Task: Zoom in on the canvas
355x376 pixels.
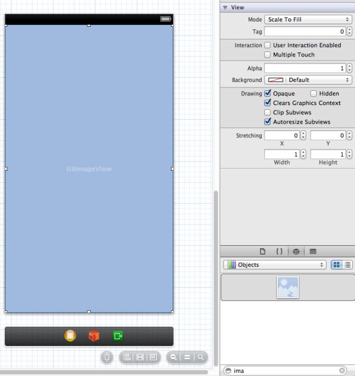Action: (x=201, y=357)
